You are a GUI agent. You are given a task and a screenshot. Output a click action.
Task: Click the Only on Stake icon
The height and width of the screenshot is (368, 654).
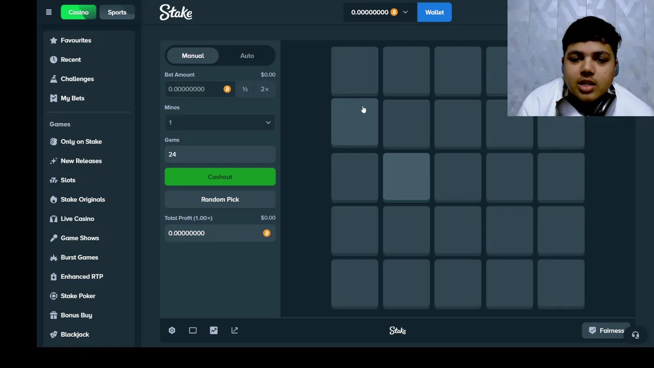(x=54, y=142)
